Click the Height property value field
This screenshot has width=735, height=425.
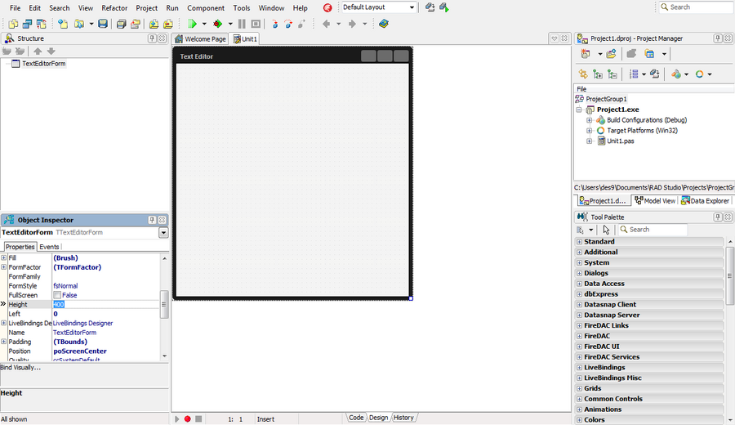pyautogui.click(x=106, y=304)
